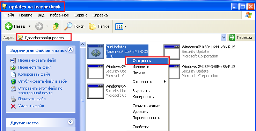This screenshot has height=131, width=256.
Task: Open the Вид menu
Action: pos(41,15)
